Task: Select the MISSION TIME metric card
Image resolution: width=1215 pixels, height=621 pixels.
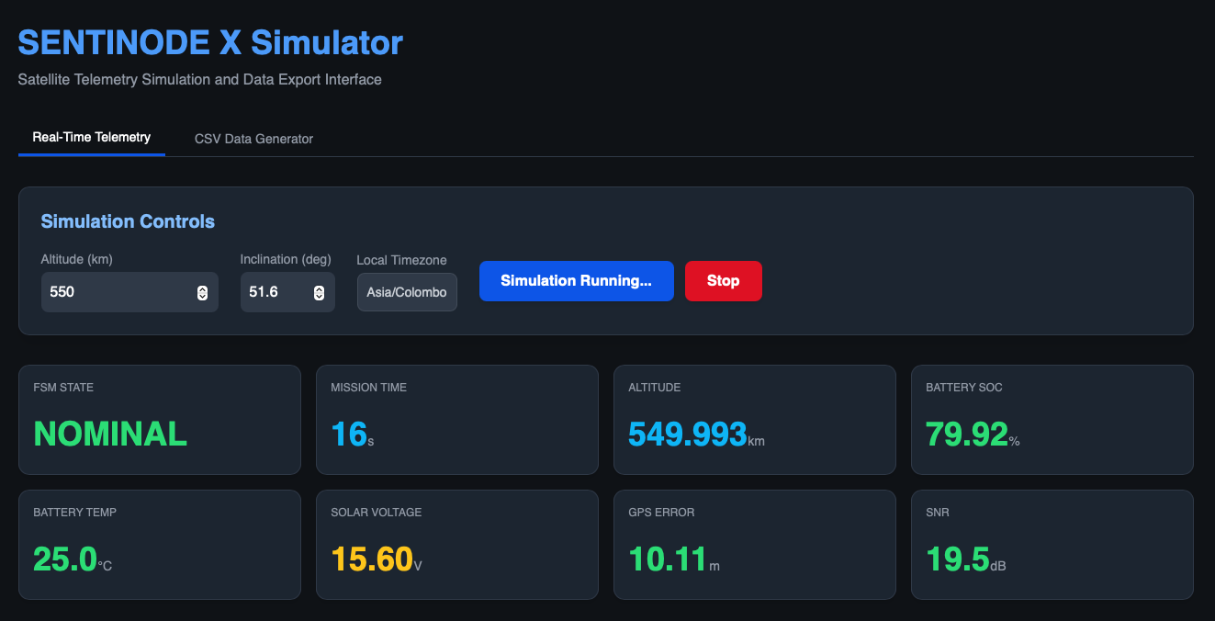Action: (456, 420)
